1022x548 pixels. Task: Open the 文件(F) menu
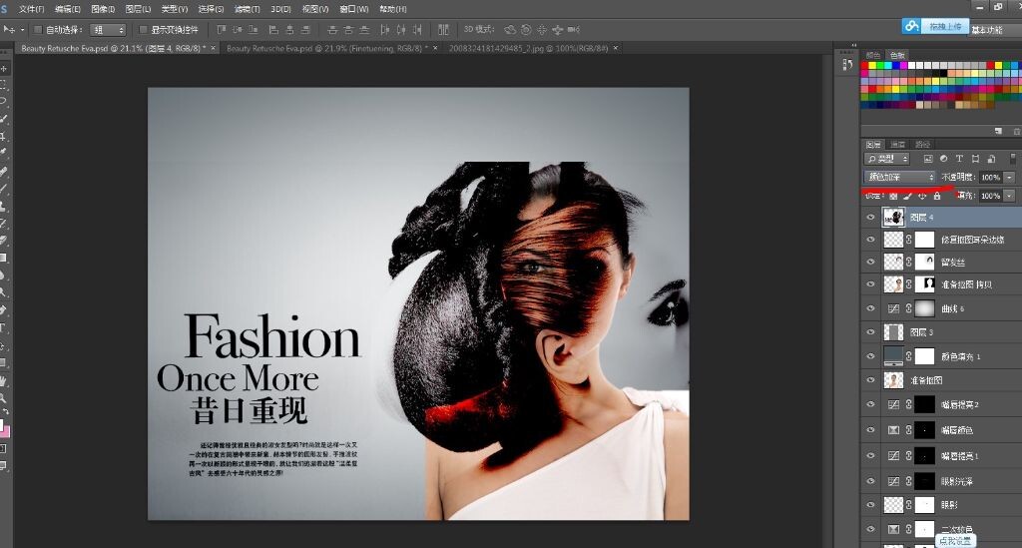31,9
